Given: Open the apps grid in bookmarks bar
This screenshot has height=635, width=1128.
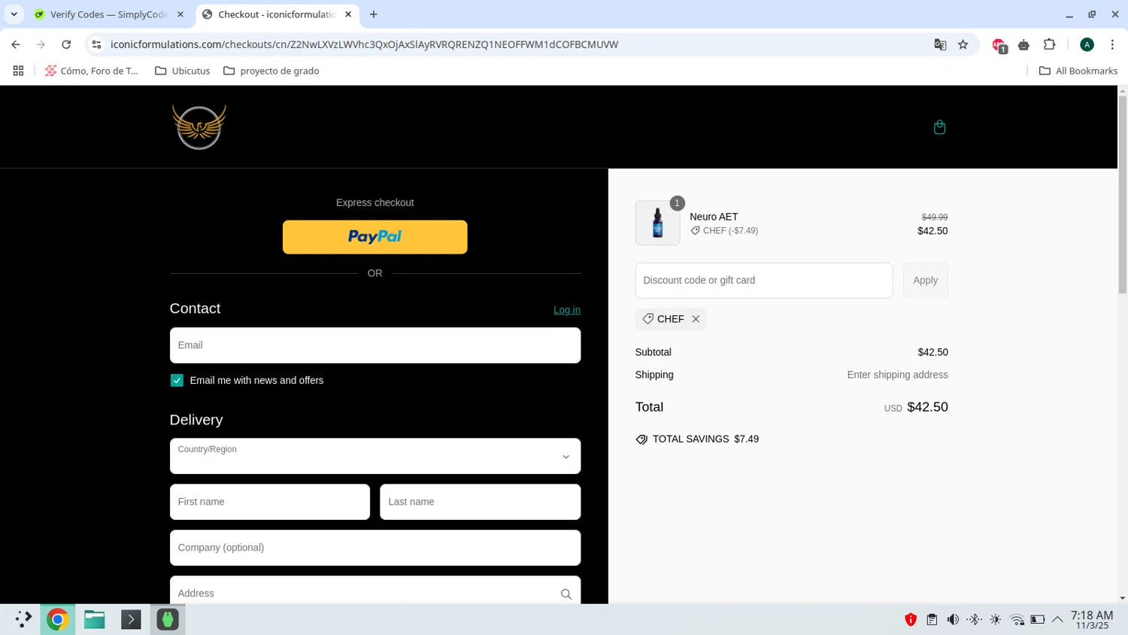Looking at the screenshot, I should click(x=18, y=71).
